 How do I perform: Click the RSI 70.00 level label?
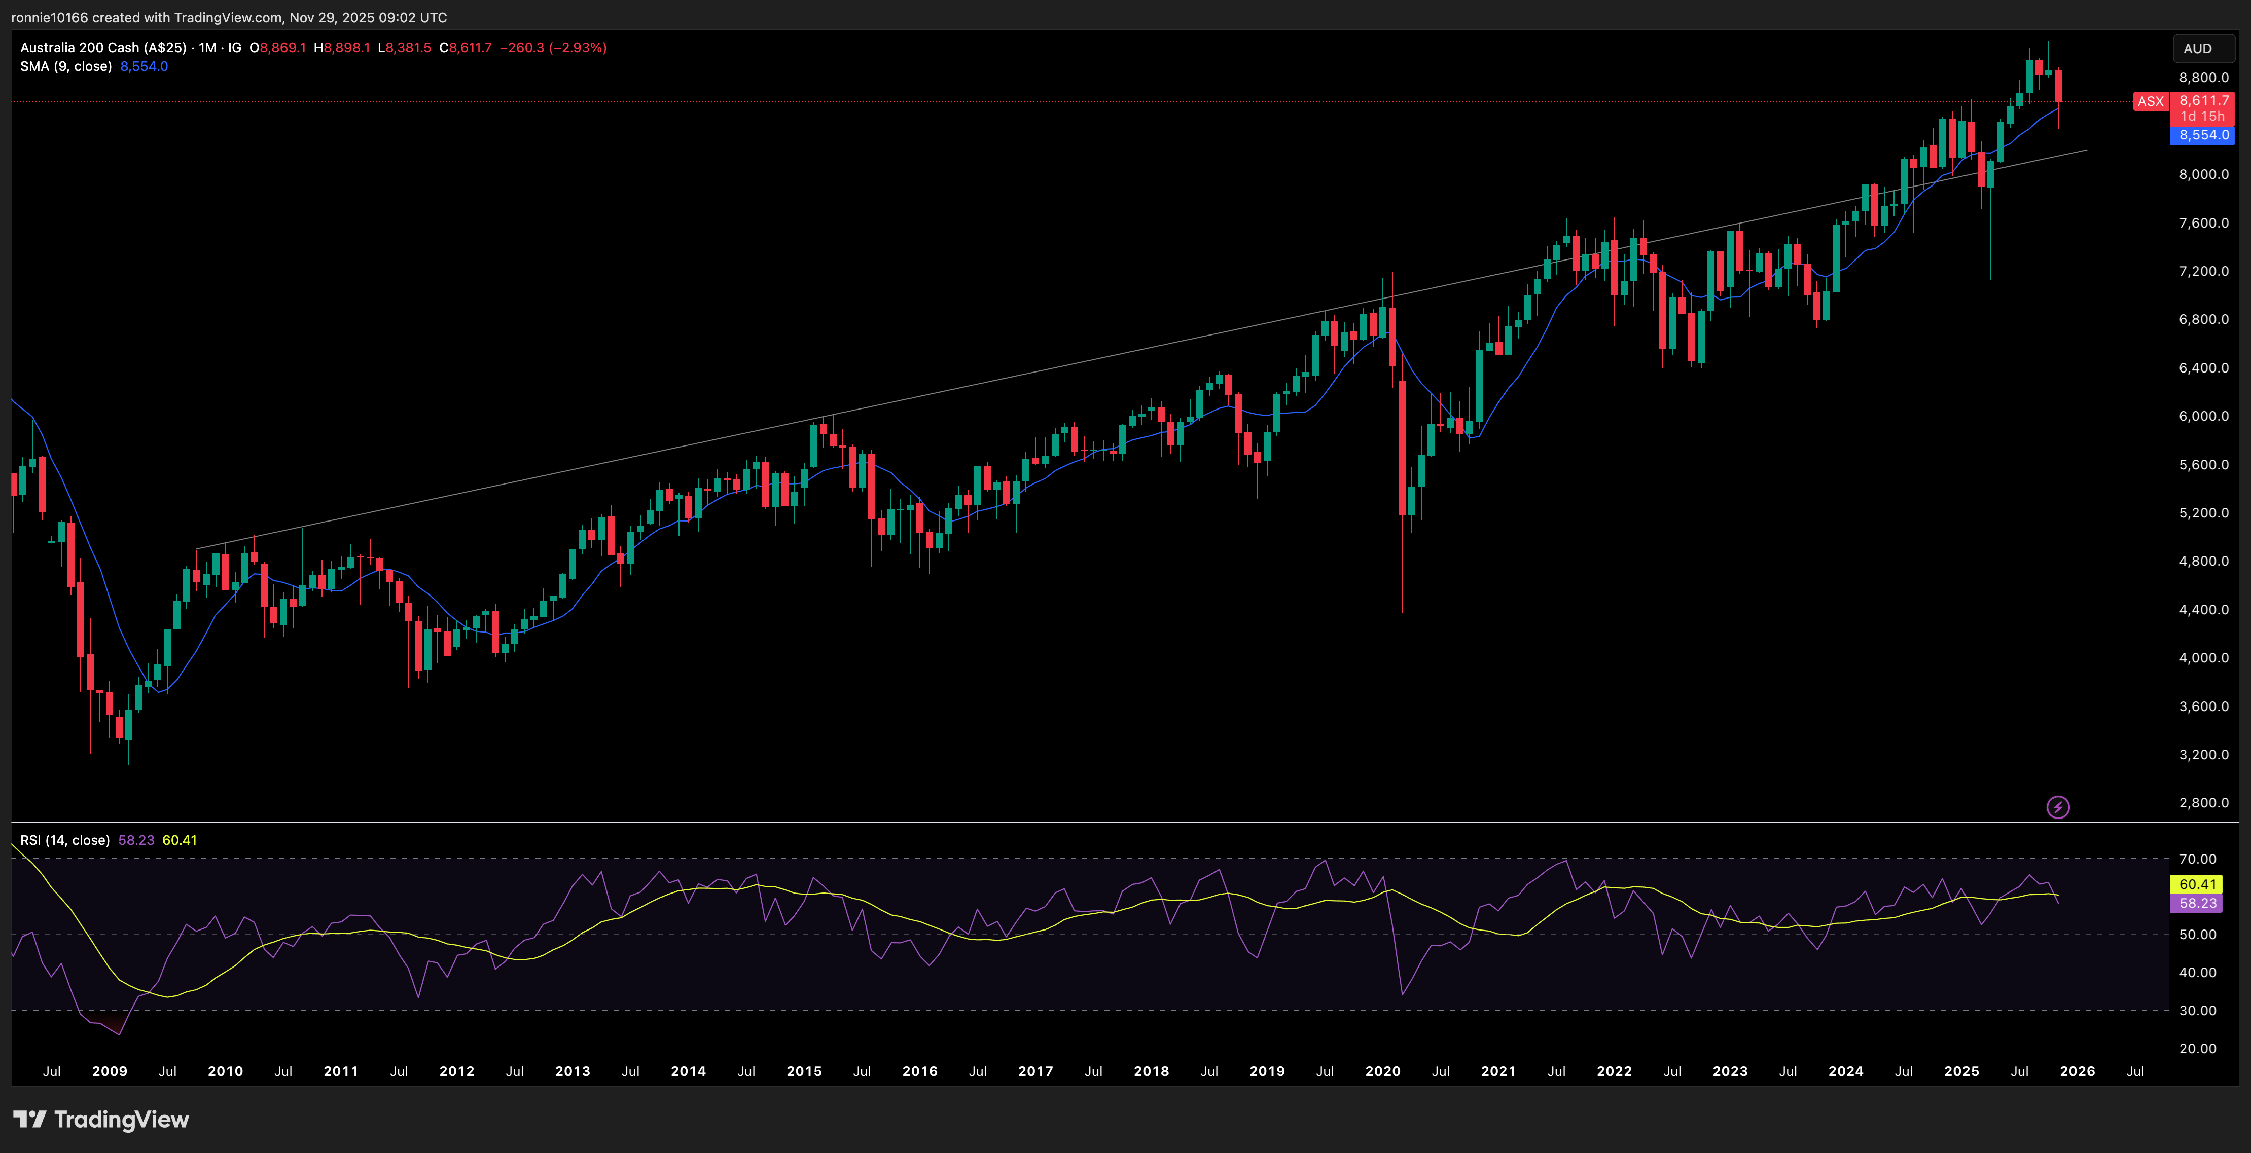pos(2197,859)
